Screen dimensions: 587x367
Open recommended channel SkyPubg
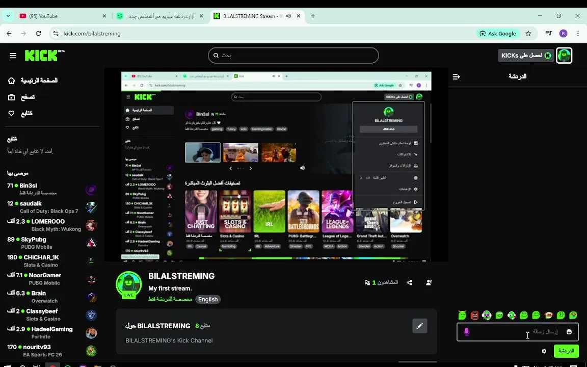[52, 243]
